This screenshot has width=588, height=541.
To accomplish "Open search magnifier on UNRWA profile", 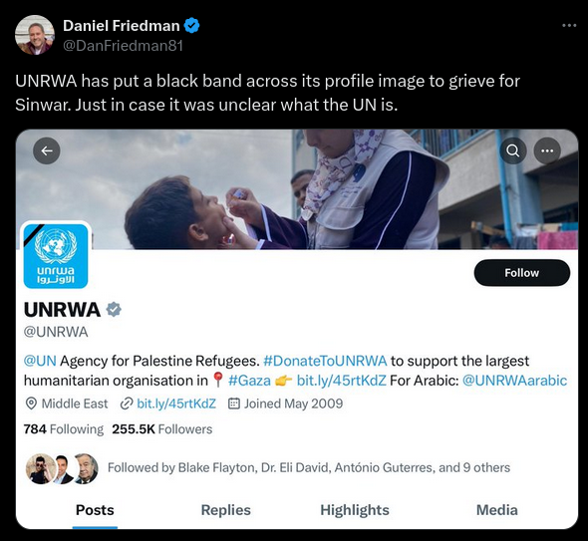I will click(x=513, y=150).
